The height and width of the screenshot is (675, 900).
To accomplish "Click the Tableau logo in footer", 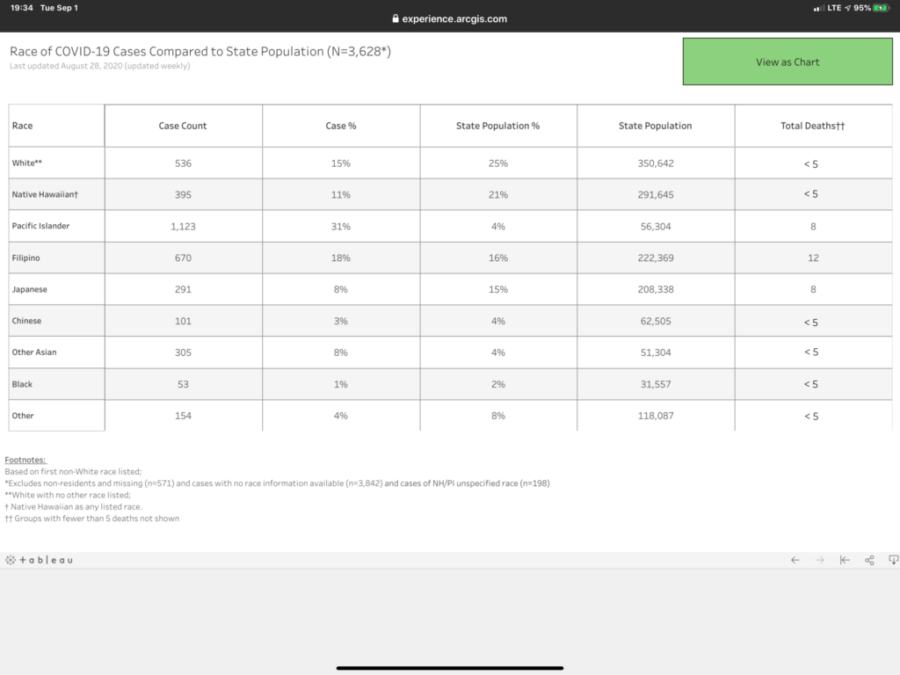I will (39, 560).
